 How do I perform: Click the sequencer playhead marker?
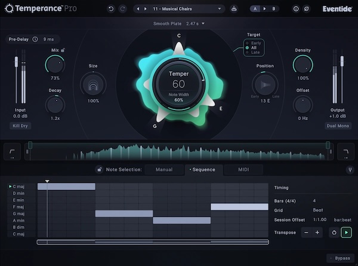pyautogui.click(x=47, y=181)
